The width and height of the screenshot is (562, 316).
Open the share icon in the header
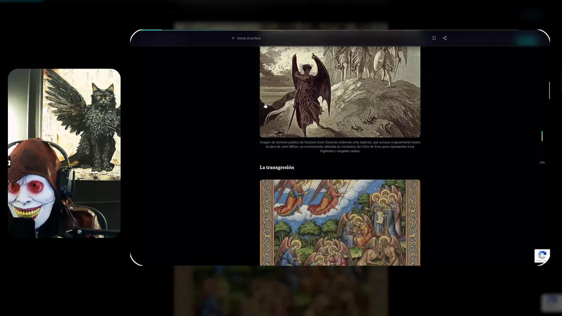(x=444, y=38)
